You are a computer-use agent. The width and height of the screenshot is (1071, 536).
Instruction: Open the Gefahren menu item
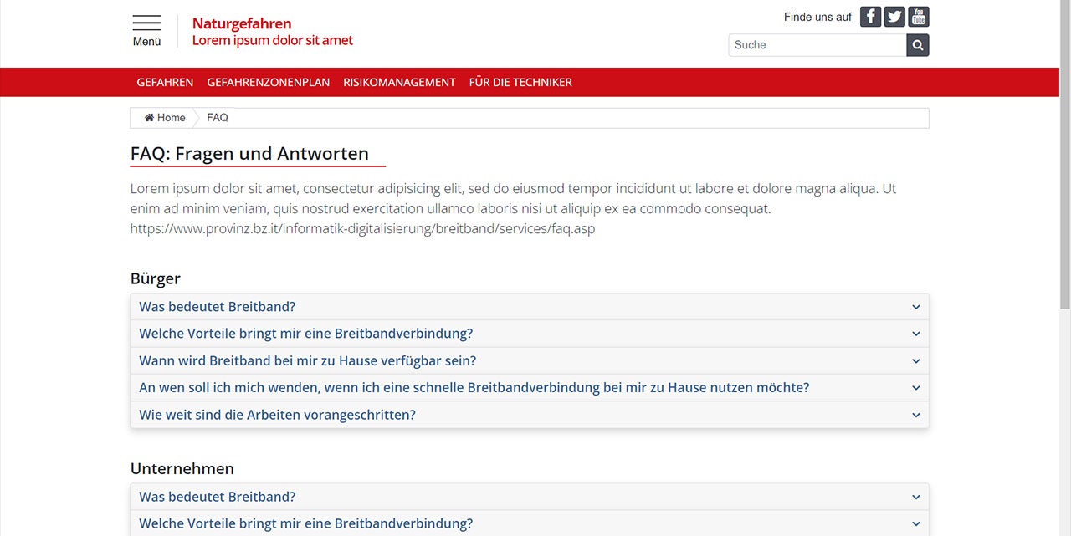click(x=165, y=82)
